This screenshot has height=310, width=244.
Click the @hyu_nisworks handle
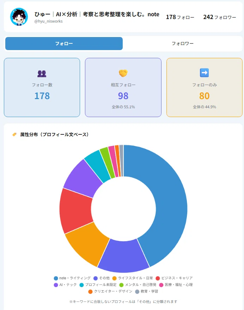pyautogui.click(x=48, y=22)
